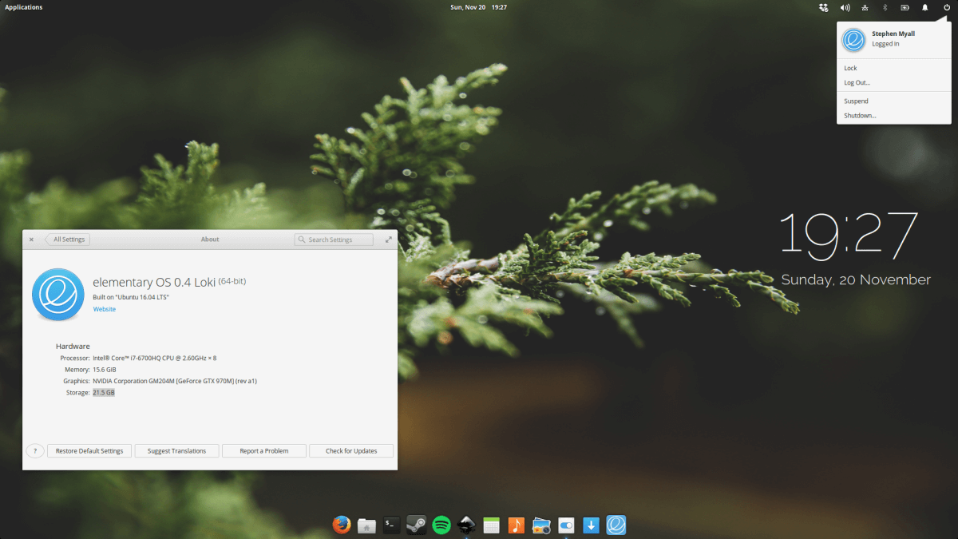Open Spotify in the dock

click(x=441, y=525)
